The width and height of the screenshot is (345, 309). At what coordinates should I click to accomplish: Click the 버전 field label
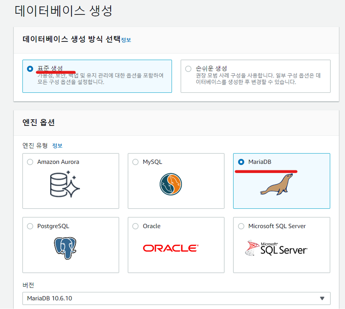pyautogui.click(x=28, y=285)
